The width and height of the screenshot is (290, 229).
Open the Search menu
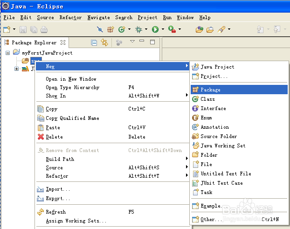coord(124,17)
